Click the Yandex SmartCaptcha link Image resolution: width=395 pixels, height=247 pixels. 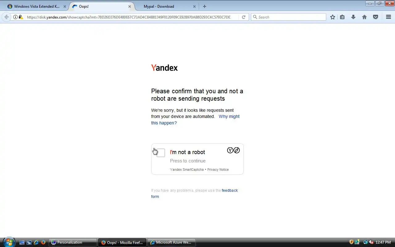pyautogui.click(x=187, y=170)
